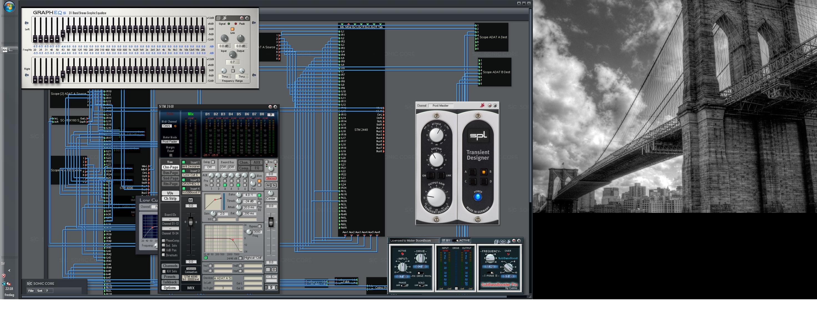Toggle the Insert 1 enable button
The image size is (817, 327).
(184, 162)
